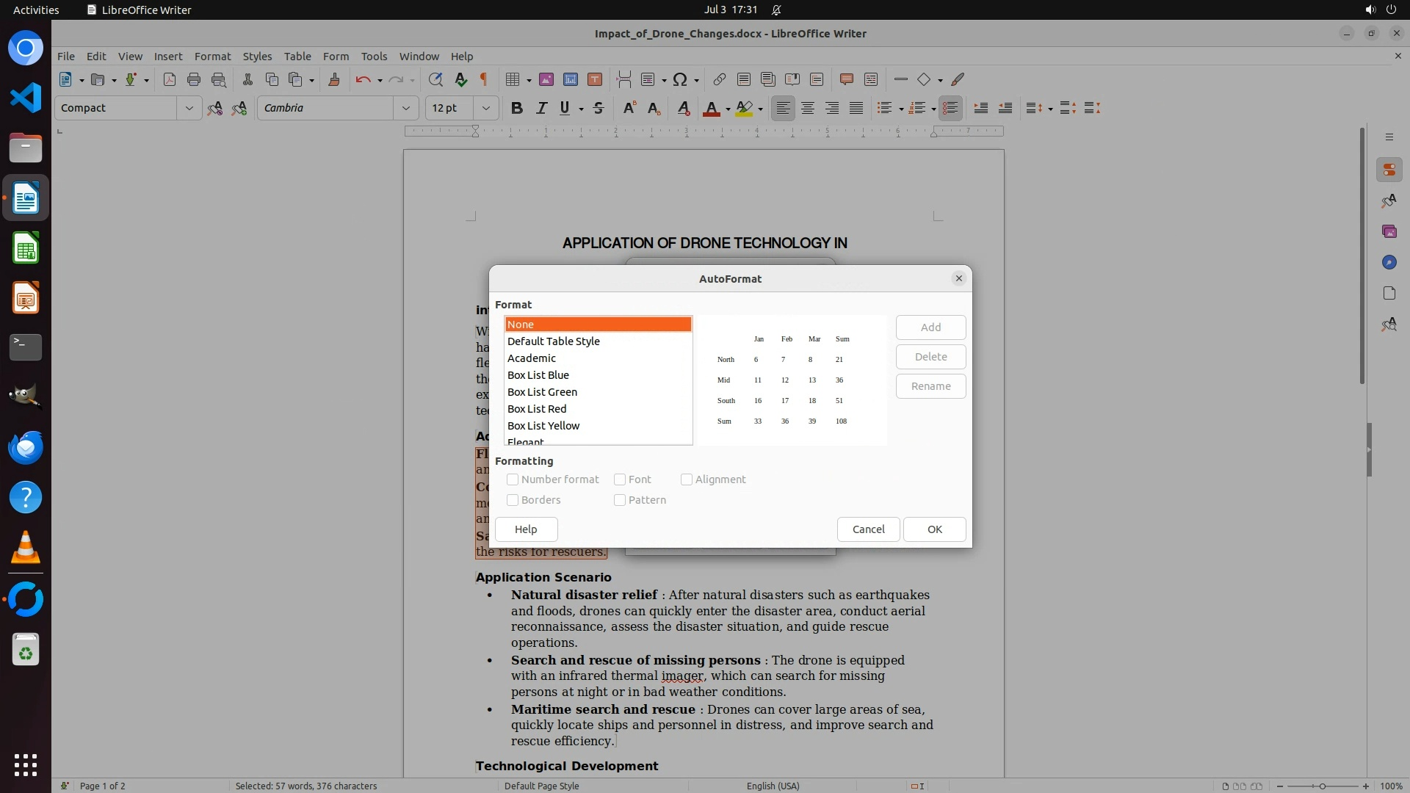1410x793 pixels.
Task: Click the Strikethrough icon
Action: coord(599,108)
